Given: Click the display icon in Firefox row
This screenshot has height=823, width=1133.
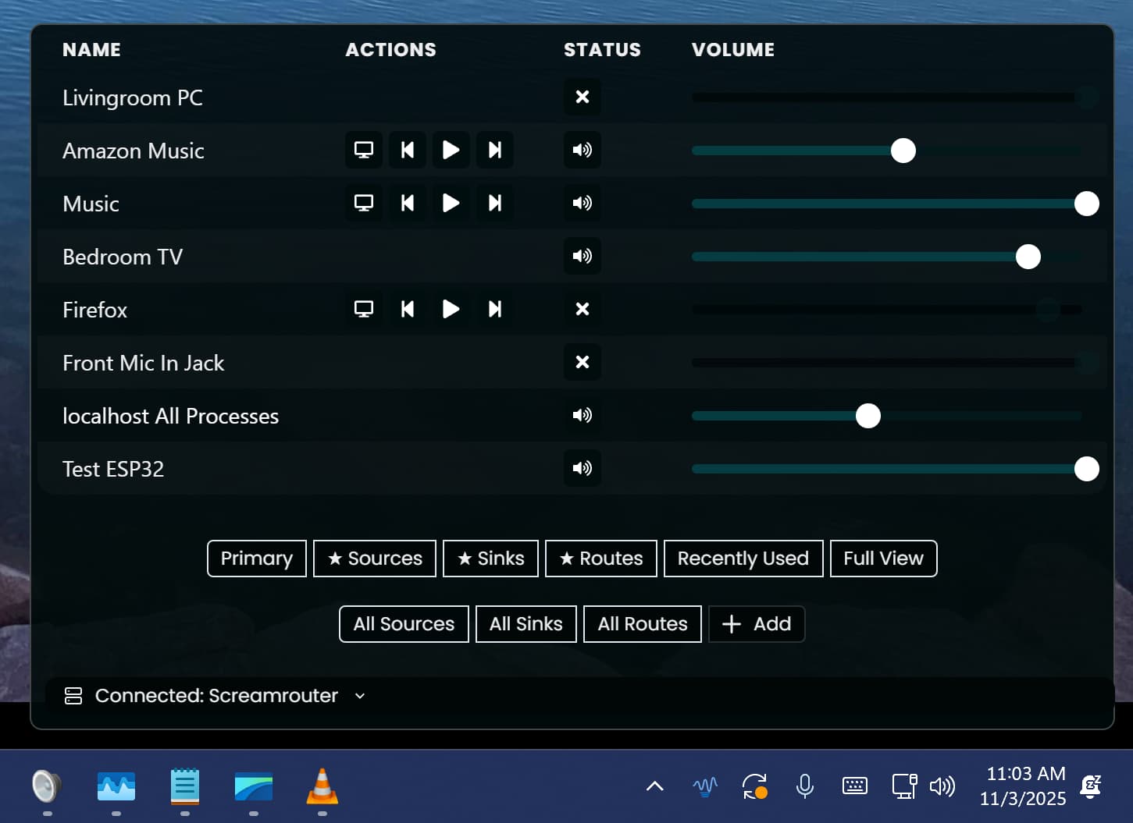Looking at the screenshot, I should click(364, 309).
